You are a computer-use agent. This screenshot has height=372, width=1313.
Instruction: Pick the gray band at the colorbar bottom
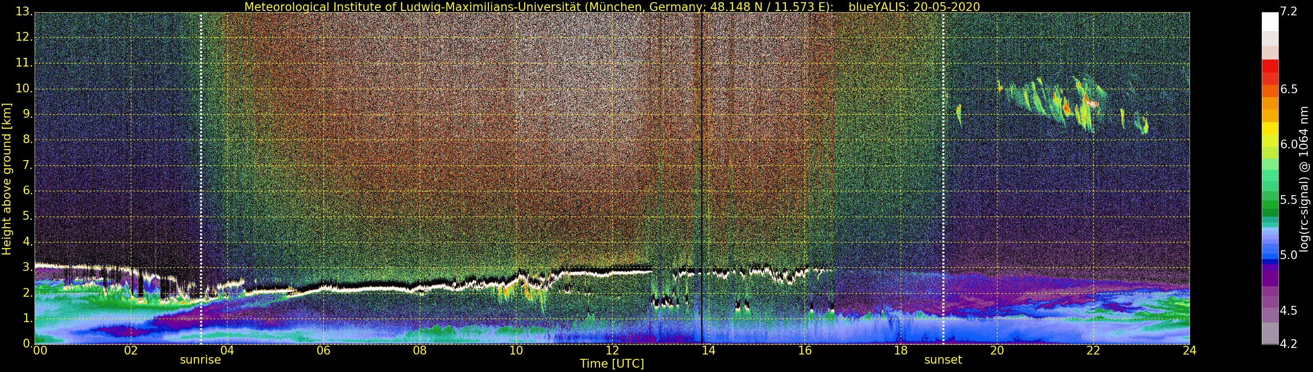pyautogui.click(x=1270, y=333)
